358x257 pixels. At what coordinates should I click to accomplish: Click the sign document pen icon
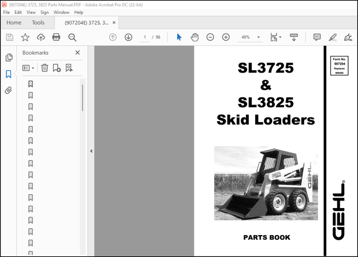pos(348,37)
